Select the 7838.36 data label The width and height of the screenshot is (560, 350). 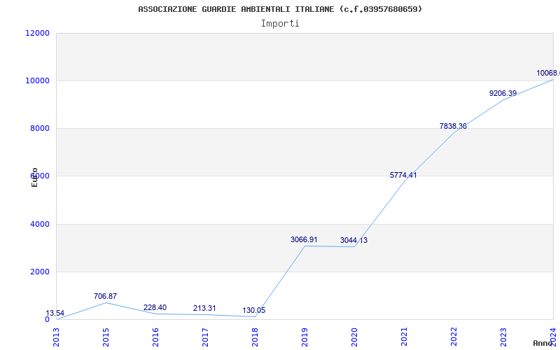[x=453, y=126]
